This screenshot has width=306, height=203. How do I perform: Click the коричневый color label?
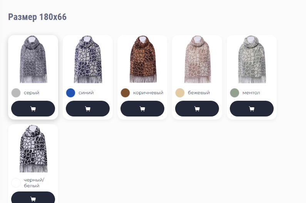pos(148,93)
